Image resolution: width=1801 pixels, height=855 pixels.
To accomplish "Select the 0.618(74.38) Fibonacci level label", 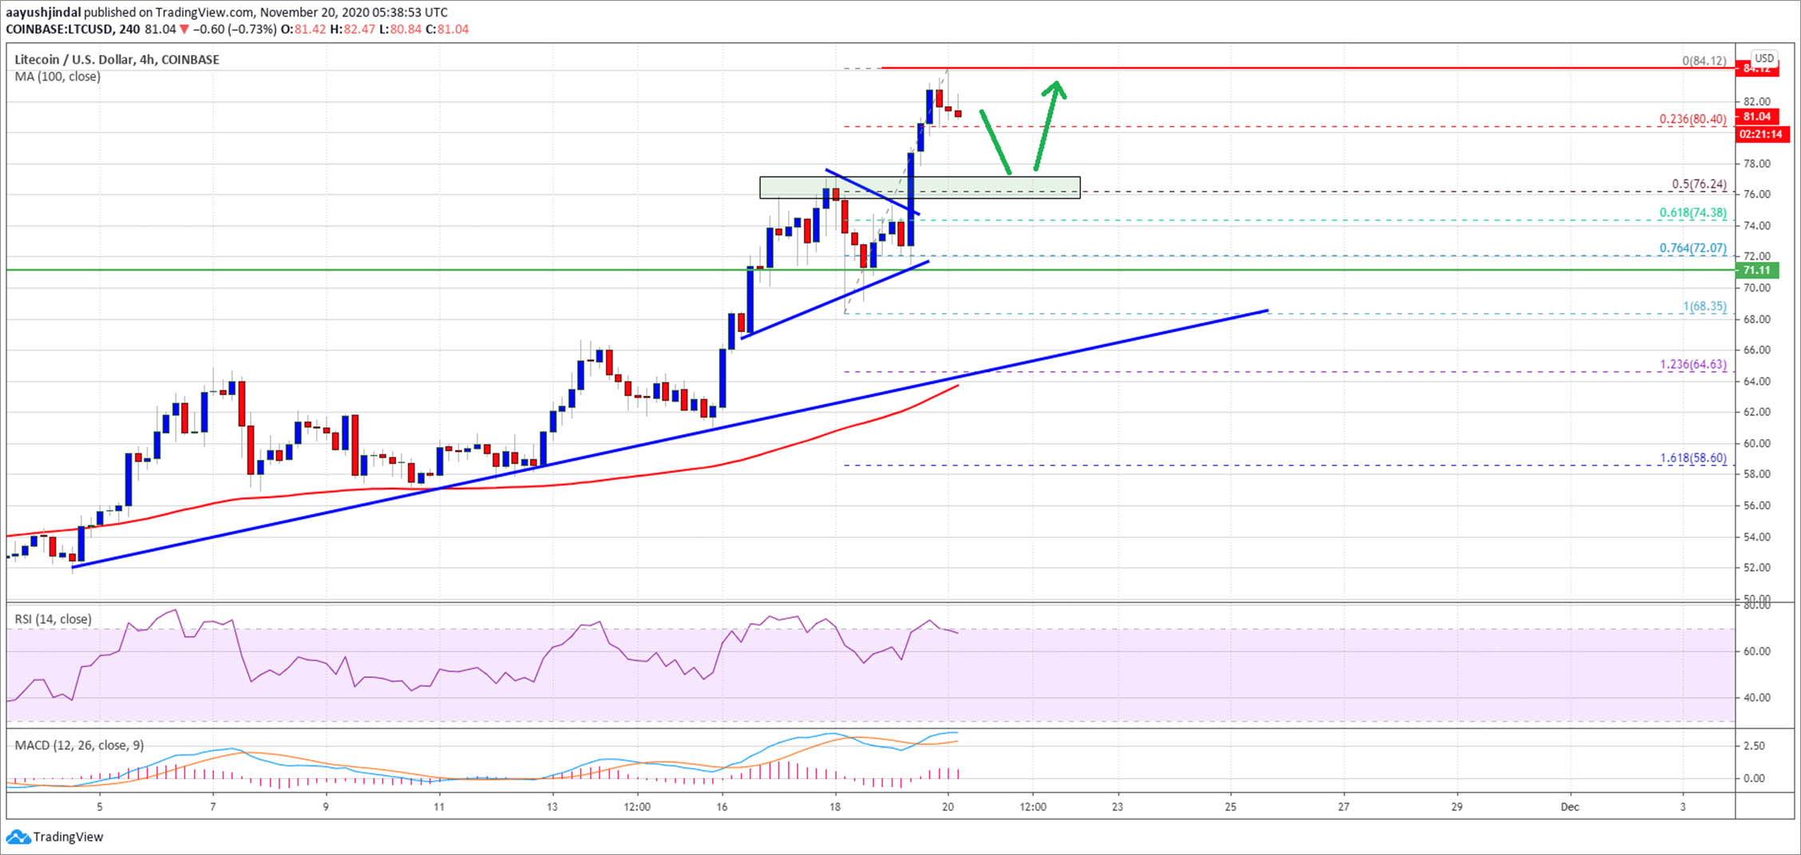I will click(1692, 213).
